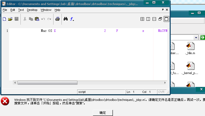Viewport: 205px width, 116px height.
Task: Split editor documents left and right
Action: (148, 19)
